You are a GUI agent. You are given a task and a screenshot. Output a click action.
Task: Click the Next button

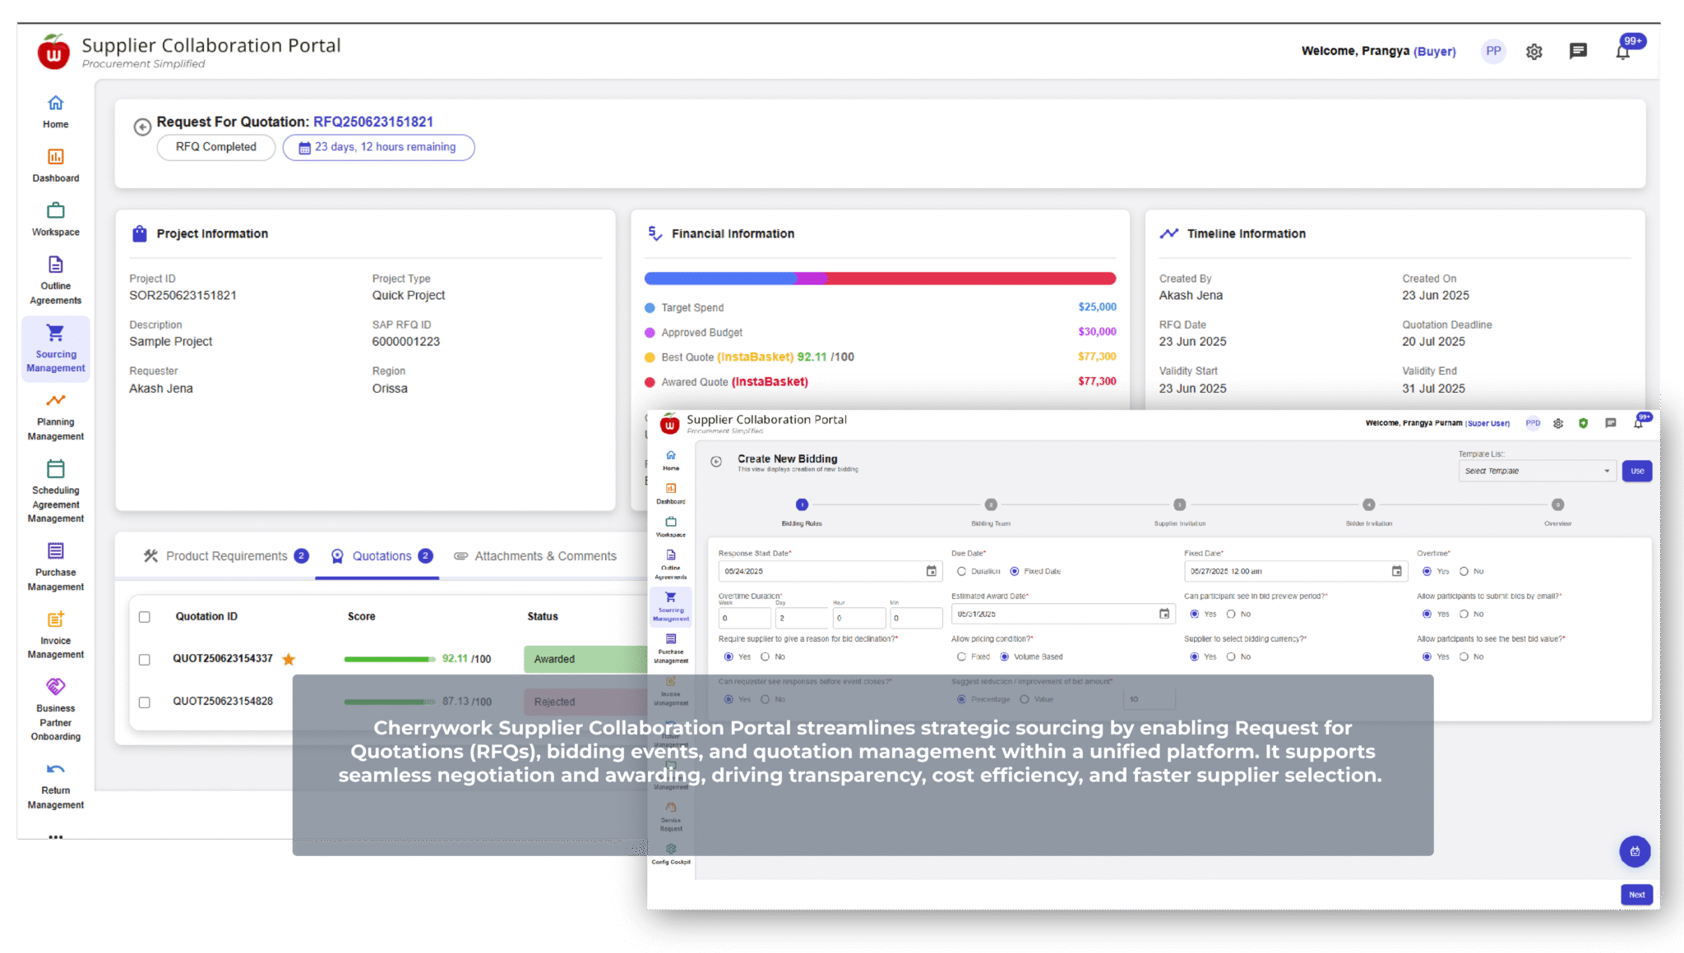click(x=1636, y=895)
